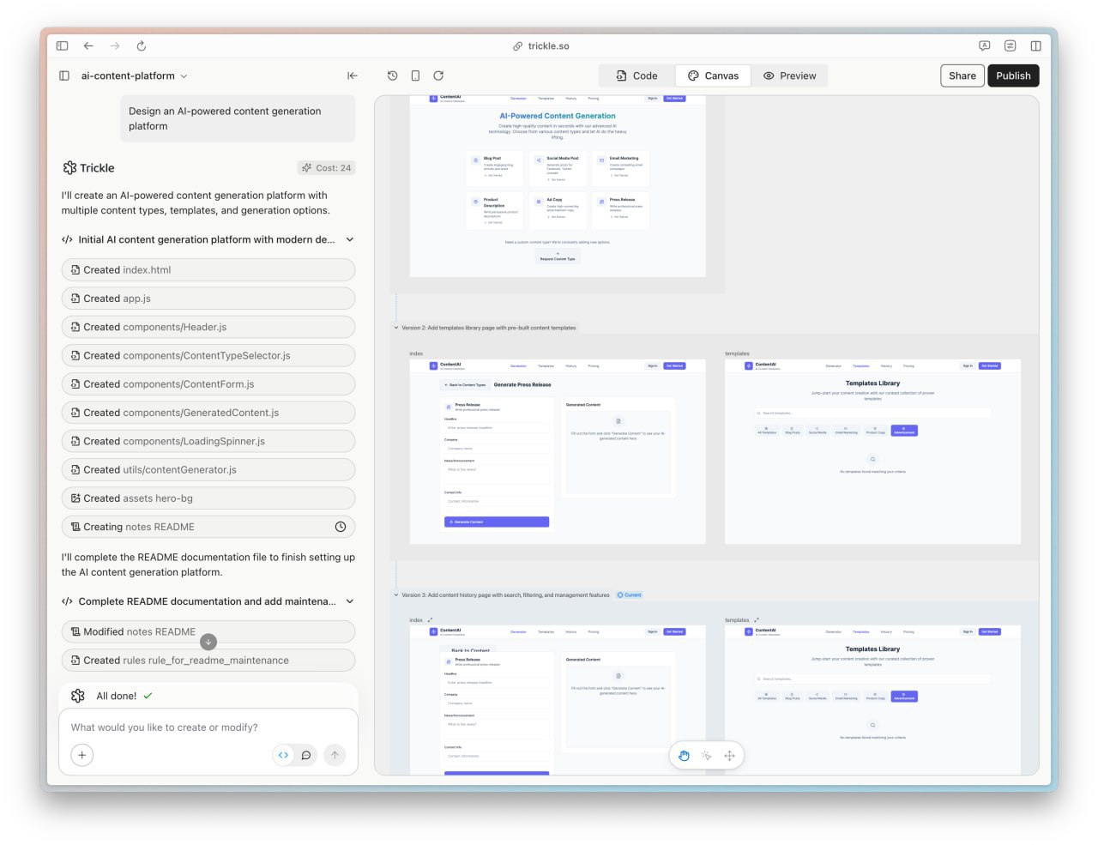Collapse Initial AI content generation section
The image size is (1098, 845).
point(349,239)
